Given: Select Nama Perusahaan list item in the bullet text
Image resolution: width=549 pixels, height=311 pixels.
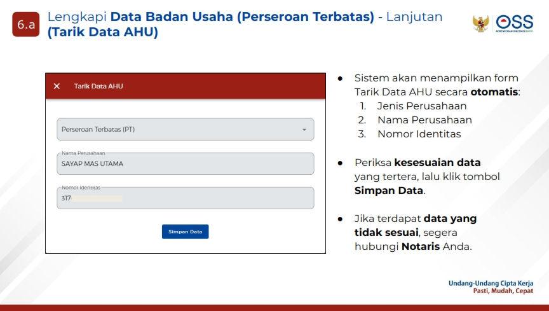Looking at the screenshot, I should [x=424, y=120].
